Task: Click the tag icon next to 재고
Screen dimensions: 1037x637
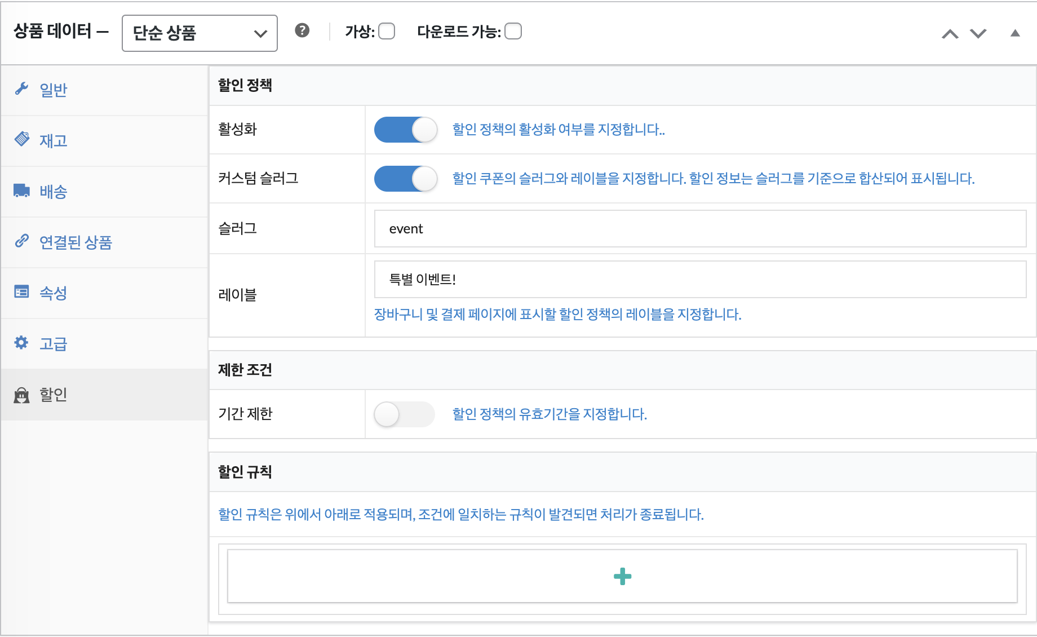Action: pos(21,139)
